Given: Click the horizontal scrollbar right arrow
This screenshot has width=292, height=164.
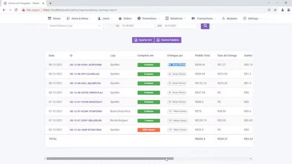Looking at the screenshot, I should (x=251, y=159).
